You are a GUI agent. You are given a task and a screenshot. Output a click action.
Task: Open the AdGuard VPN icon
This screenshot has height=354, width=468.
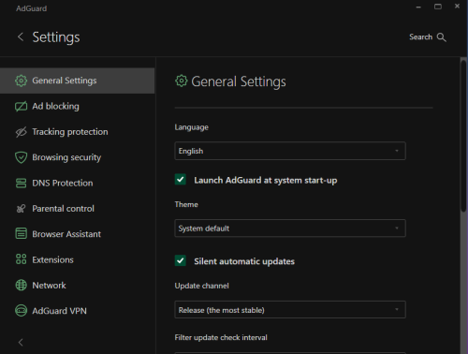tap(21, 311)
